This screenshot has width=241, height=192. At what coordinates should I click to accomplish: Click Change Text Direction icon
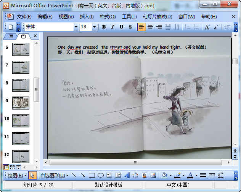pyautogui.click(x=176, y=27)
